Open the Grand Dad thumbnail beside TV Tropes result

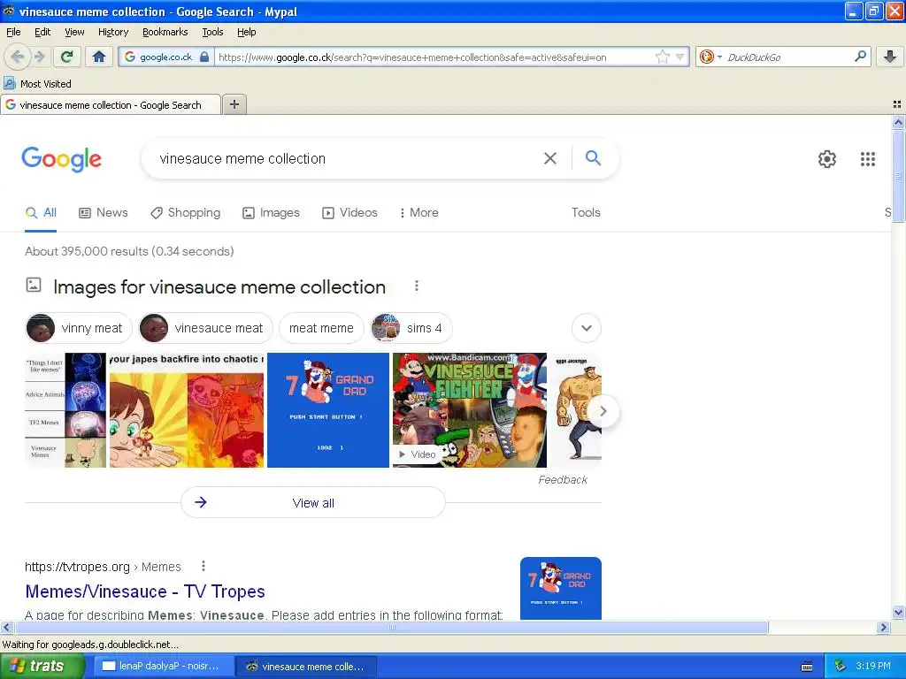(x=560, y=588)
